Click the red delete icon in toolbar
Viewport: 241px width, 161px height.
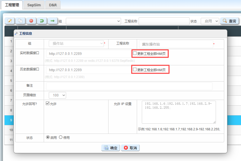(31, 21)
